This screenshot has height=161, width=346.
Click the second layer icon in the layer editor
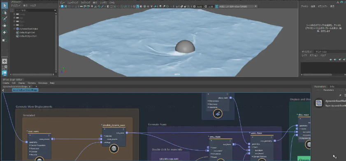point(335,60)
